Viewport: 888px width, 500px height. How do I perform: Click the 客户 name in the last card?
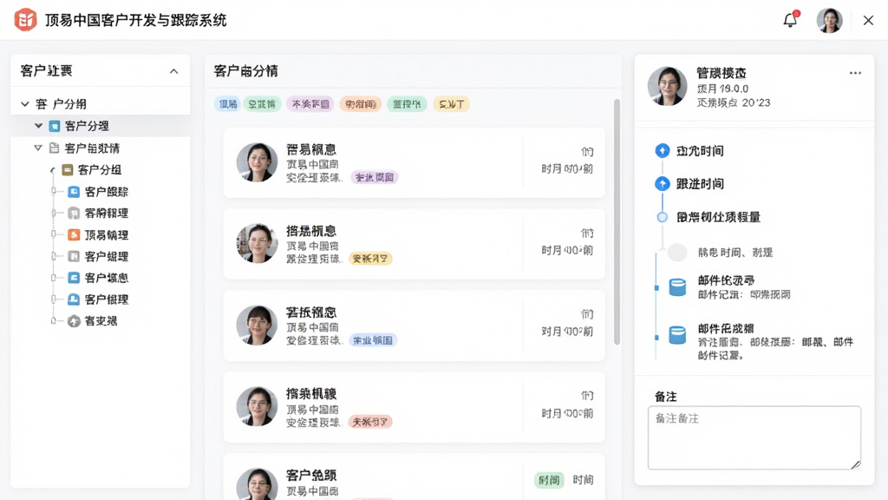(x=311, y=475)
